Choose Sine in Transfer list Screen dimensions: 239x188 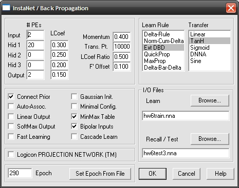click(x=209, y=61)
